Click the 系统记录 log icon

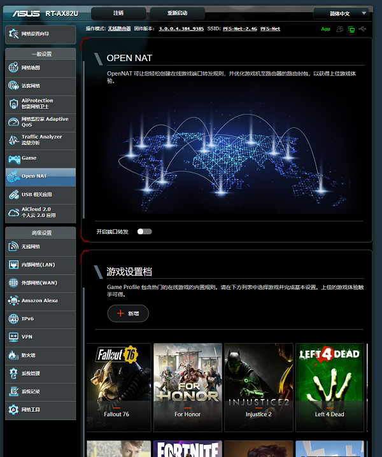tap(13, 391)
